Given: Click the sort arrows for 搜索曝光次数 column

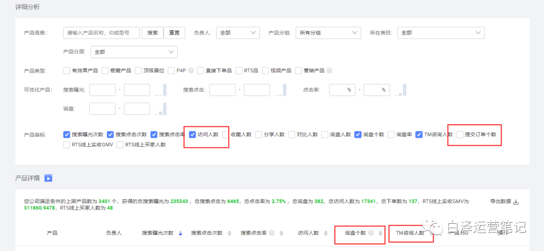Looking at the screenshot, I should pyautogui.click(x=180, y=233).
